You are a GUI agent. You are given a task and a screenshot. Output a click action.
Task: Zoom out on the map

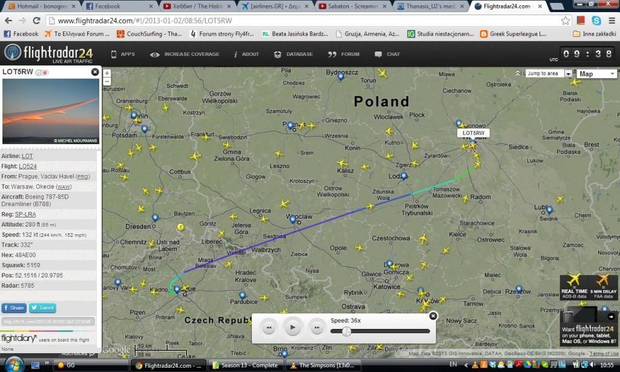point(107,82)
